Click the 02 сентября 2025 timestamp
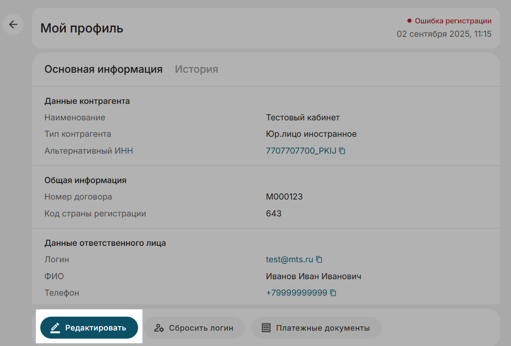 [x=444, y=34]
